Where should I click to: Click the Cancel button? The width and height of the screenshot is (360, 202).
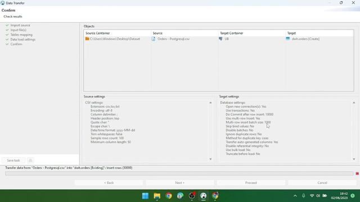coord(322,183)
